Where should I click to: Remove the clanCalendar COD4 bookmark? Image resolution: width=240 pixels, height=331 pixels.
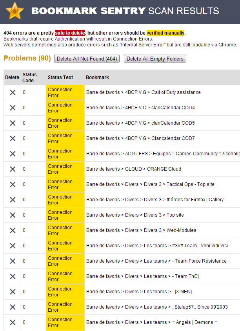(13, 108)
